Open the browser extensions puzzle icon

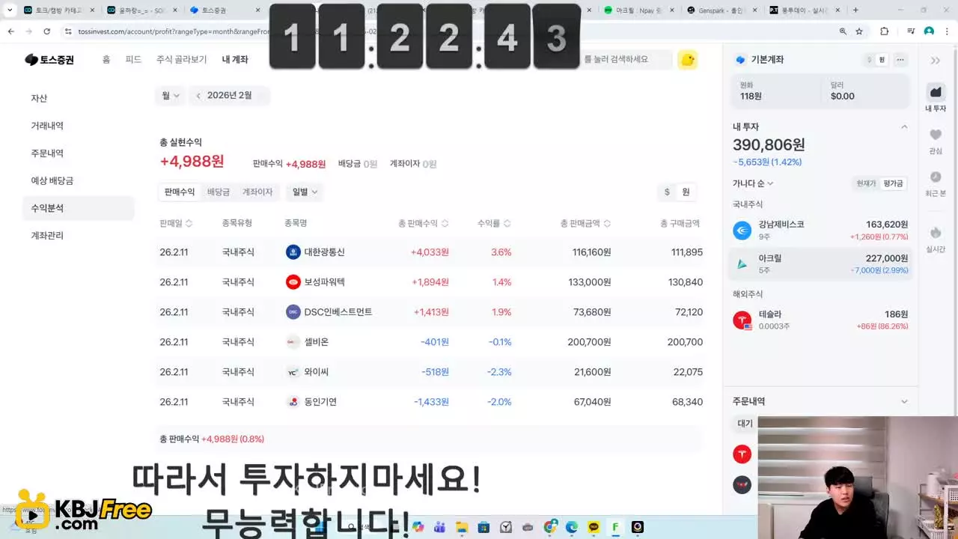click(x=885, y=31)
